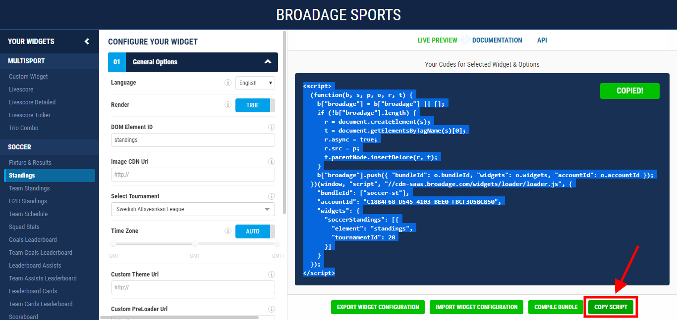Open the H2H Standings widget
This screenshot has width=677, height=320.
point(28,201)
